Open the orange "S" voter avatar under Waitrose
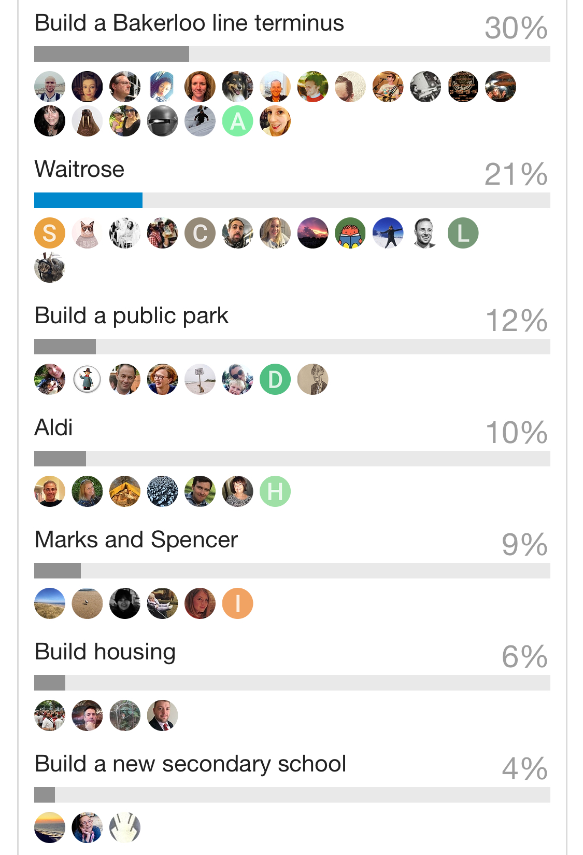 pyautogui.click(x=50, y=233)
